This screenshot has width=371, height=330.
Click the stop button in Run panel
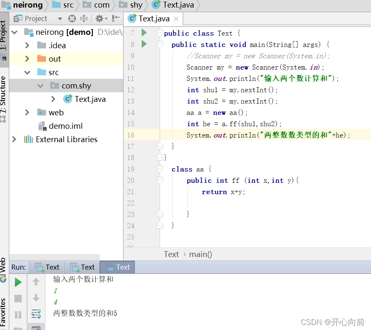pyautogui.click(x=18, y=299)
